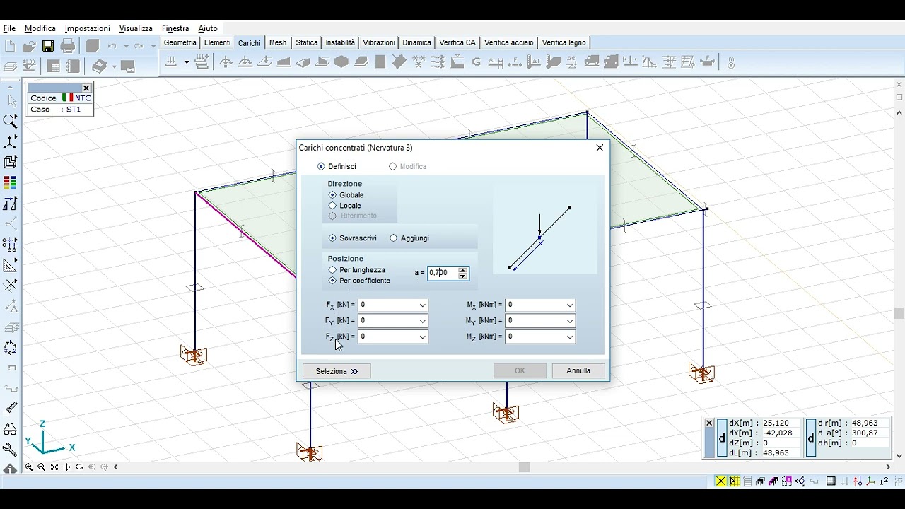Close the coordinates info panel
Image resolution: width=905 pixels, height=509 pixels.
(x=709, y=423)
